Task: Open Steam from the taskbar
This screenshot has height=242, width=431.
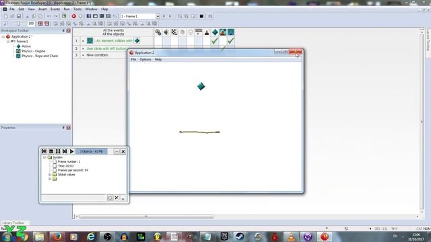Action: tap(240, 236)
